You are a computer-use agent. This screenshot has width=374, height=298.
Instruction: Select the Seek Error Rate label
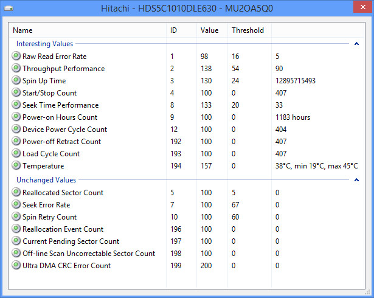[46, 205]
